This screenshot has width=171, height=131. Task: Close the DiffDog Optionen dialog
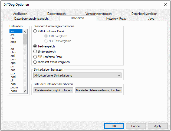[166, 5]
